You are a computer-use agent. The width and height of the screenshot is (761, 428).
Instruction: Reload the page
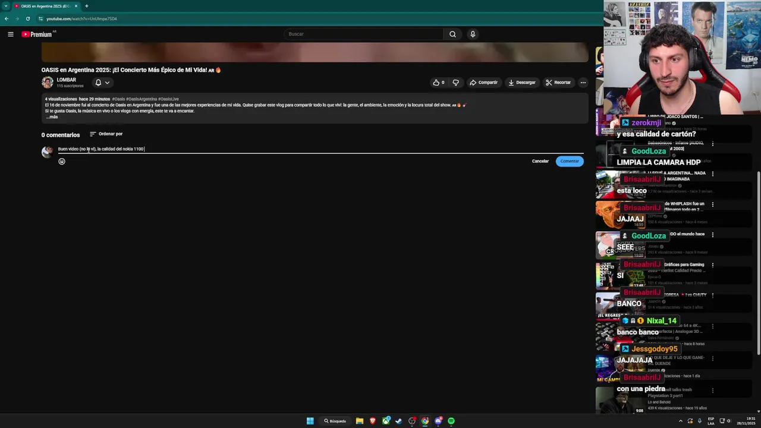pyautogui.click(x=28, y=18)
